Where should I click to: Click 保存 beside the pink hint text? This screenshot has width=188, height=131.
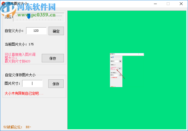coord(53,58)
